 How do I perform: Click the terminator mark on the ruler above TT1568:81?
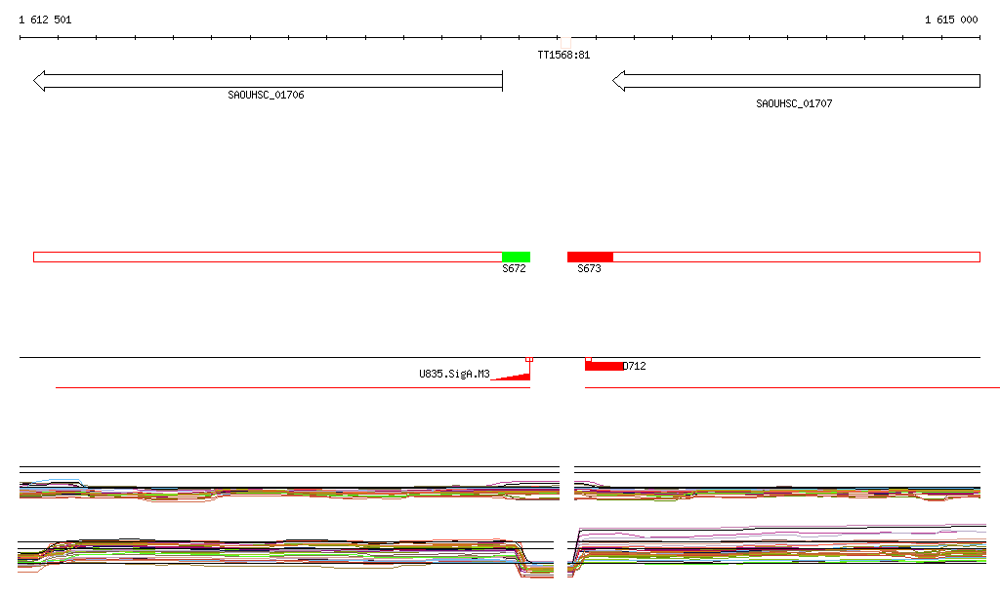tap(565, 41)
